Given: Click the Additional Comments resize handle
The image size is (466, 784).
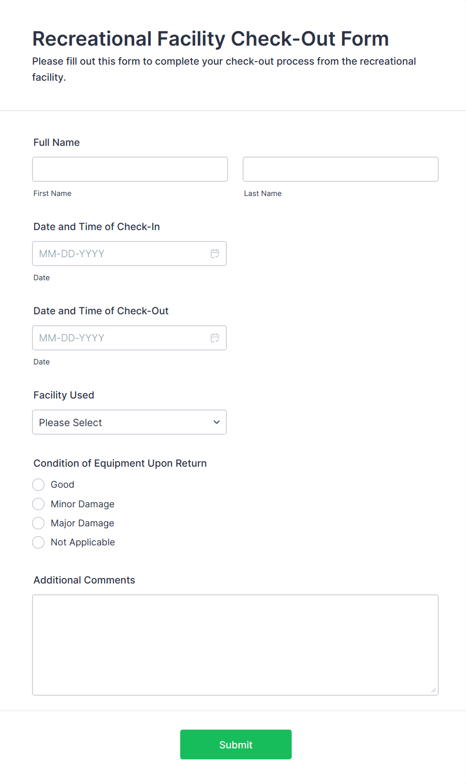Looking at the screenshot, I should (433, 690).
